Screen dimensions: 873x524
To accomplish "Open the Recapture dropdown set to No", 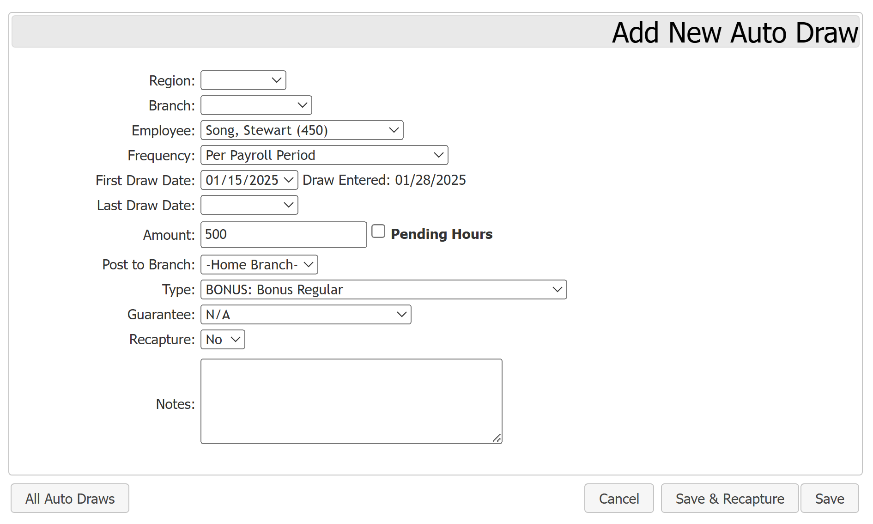I will (223, 340).
